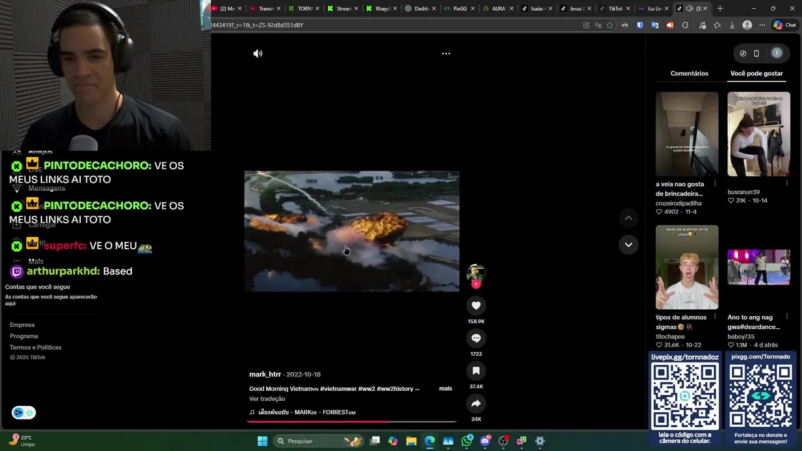The height and width of the screenshot is (451, 802).
Task: Open cruzeirodipadilha profile name
Action: [x=679, y=204]
